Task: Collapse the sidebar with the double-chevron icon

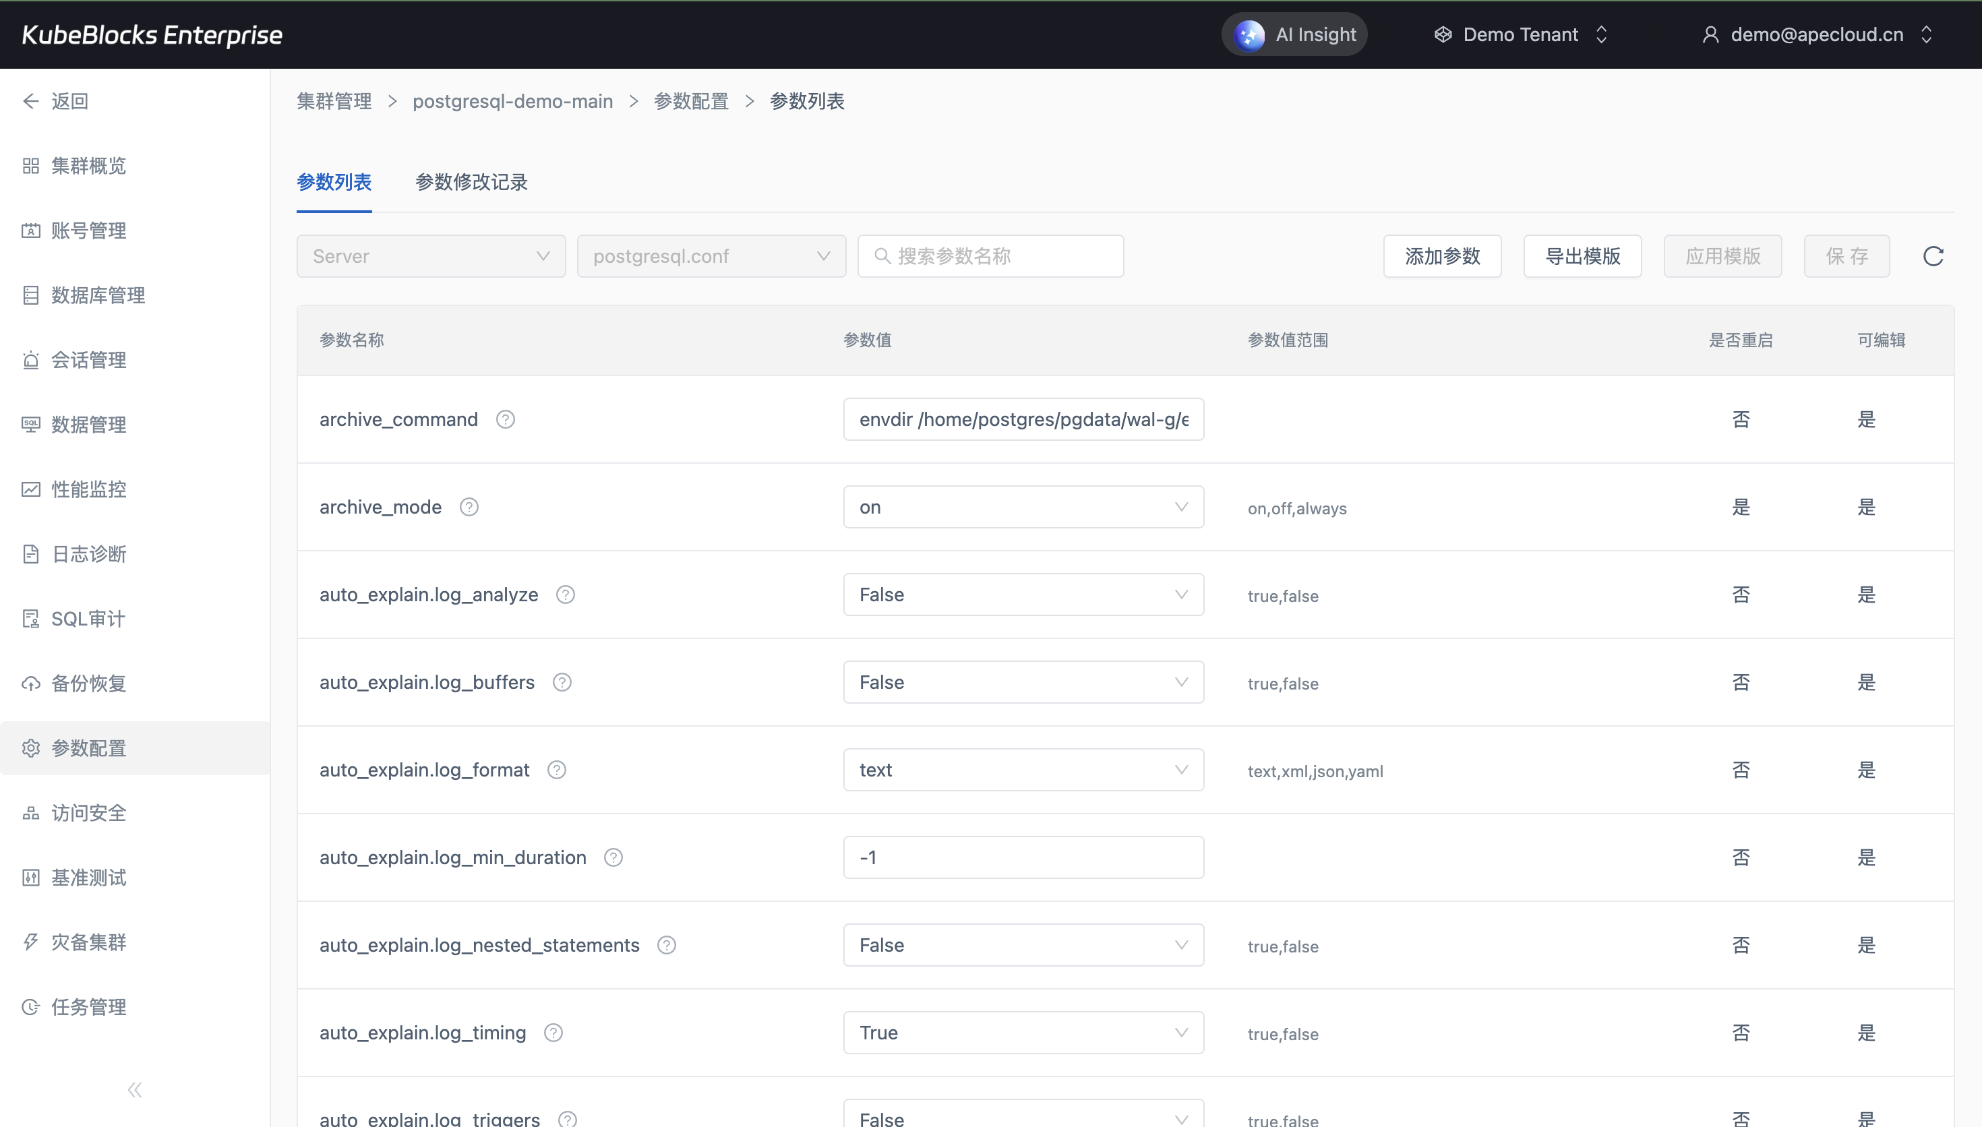Action: pyautogui.click(x=135, y=1090)
